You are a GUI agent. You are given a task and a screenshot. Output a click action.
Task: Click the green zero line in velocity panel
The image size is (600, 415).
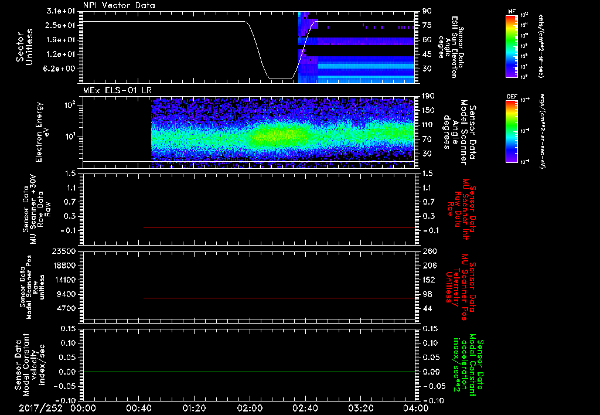pyautogui.click(x=248, y=372)
